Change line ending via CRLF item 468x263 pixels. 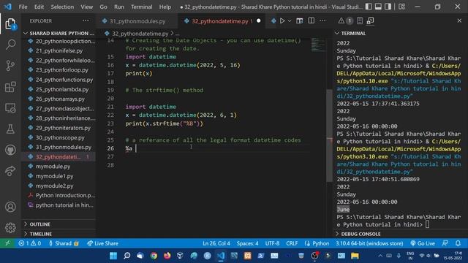(x=292, y=243)
